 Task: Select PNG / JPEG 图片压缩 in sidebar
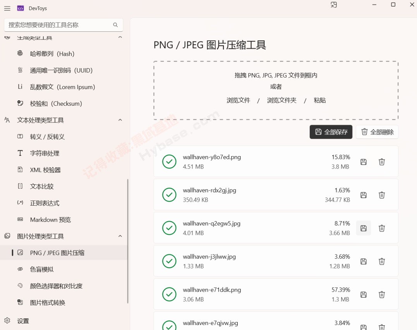click(64, 253)
